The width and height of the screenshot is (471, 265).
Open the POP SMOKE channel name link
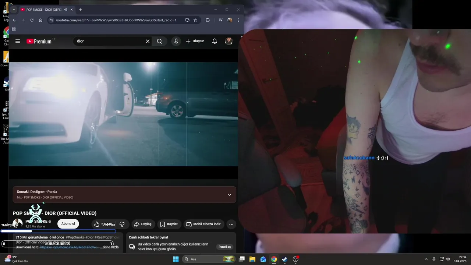(x=36, y=222)
